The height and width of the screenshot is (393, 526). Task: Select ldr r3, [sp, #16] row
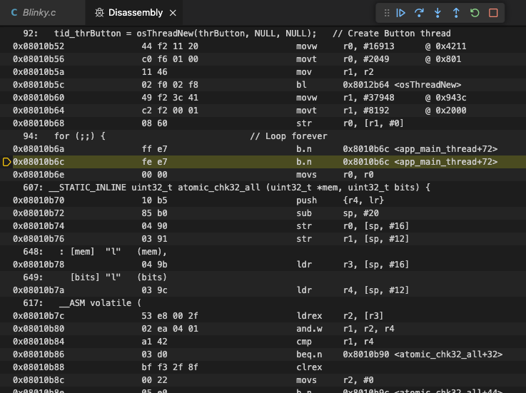click(263, 265)
